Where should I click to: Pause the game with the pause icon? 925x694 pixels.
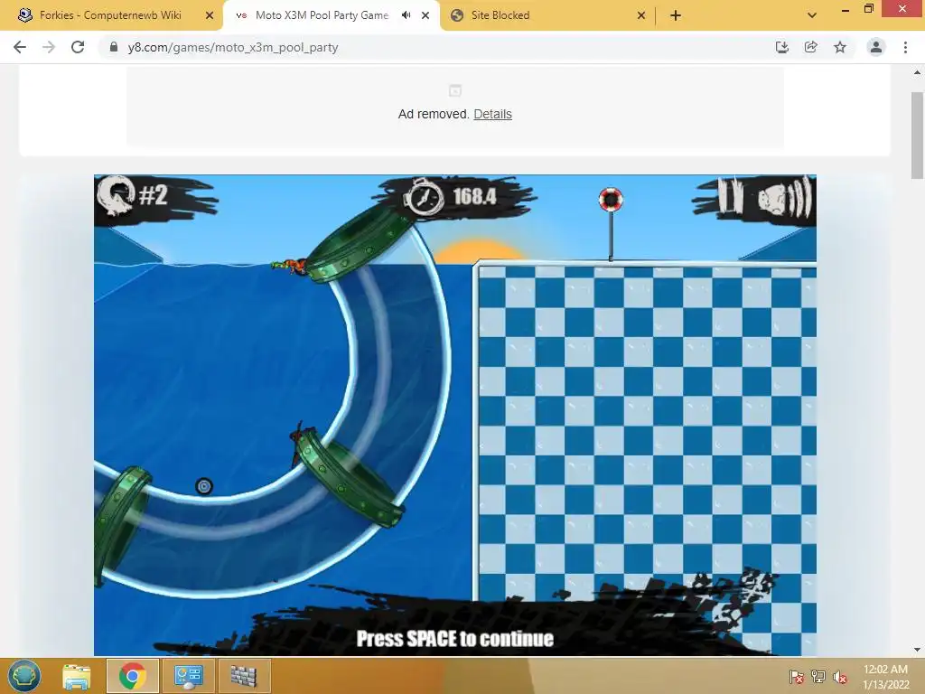point(730,196)
